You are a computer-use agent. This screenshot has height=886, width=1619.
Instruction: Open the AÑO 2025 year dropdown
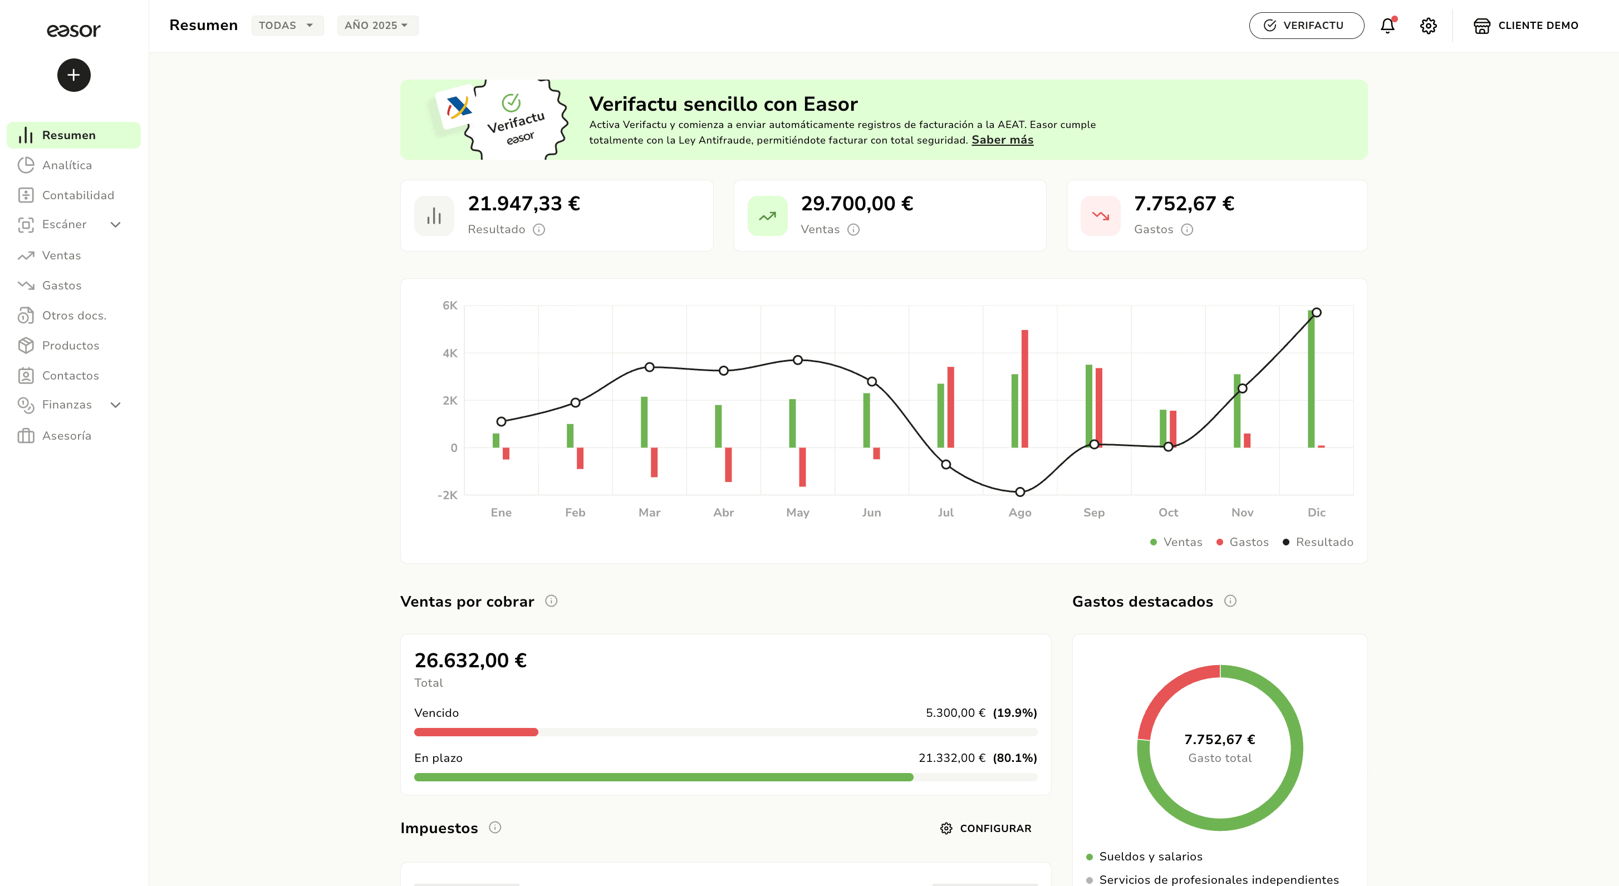click(377, 25)
